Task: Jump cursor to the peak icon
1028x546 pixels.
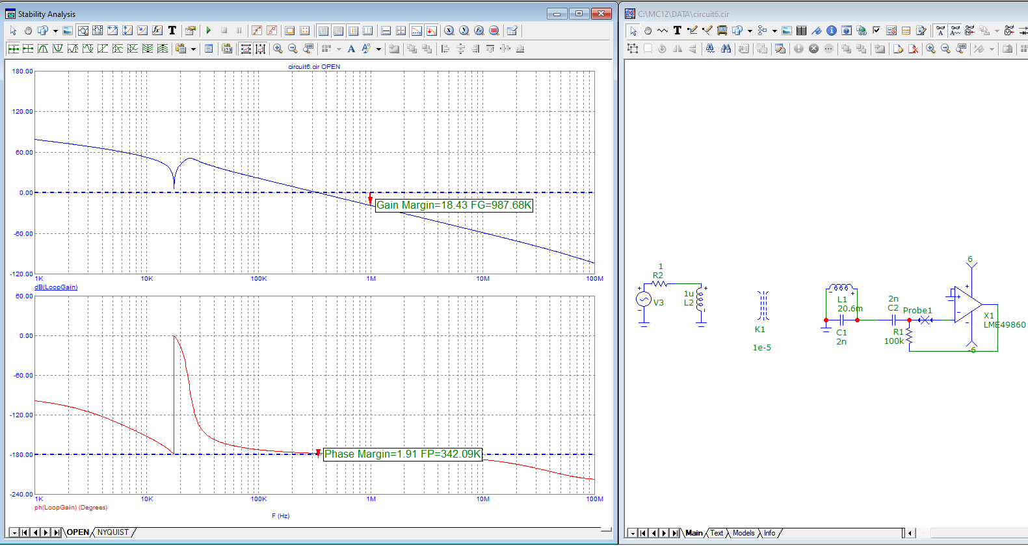Action: (x=43, y=49)
